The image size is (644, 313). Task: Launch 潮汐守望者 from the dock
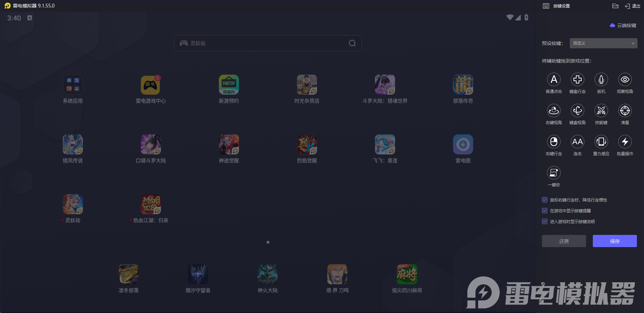point(198,274)
